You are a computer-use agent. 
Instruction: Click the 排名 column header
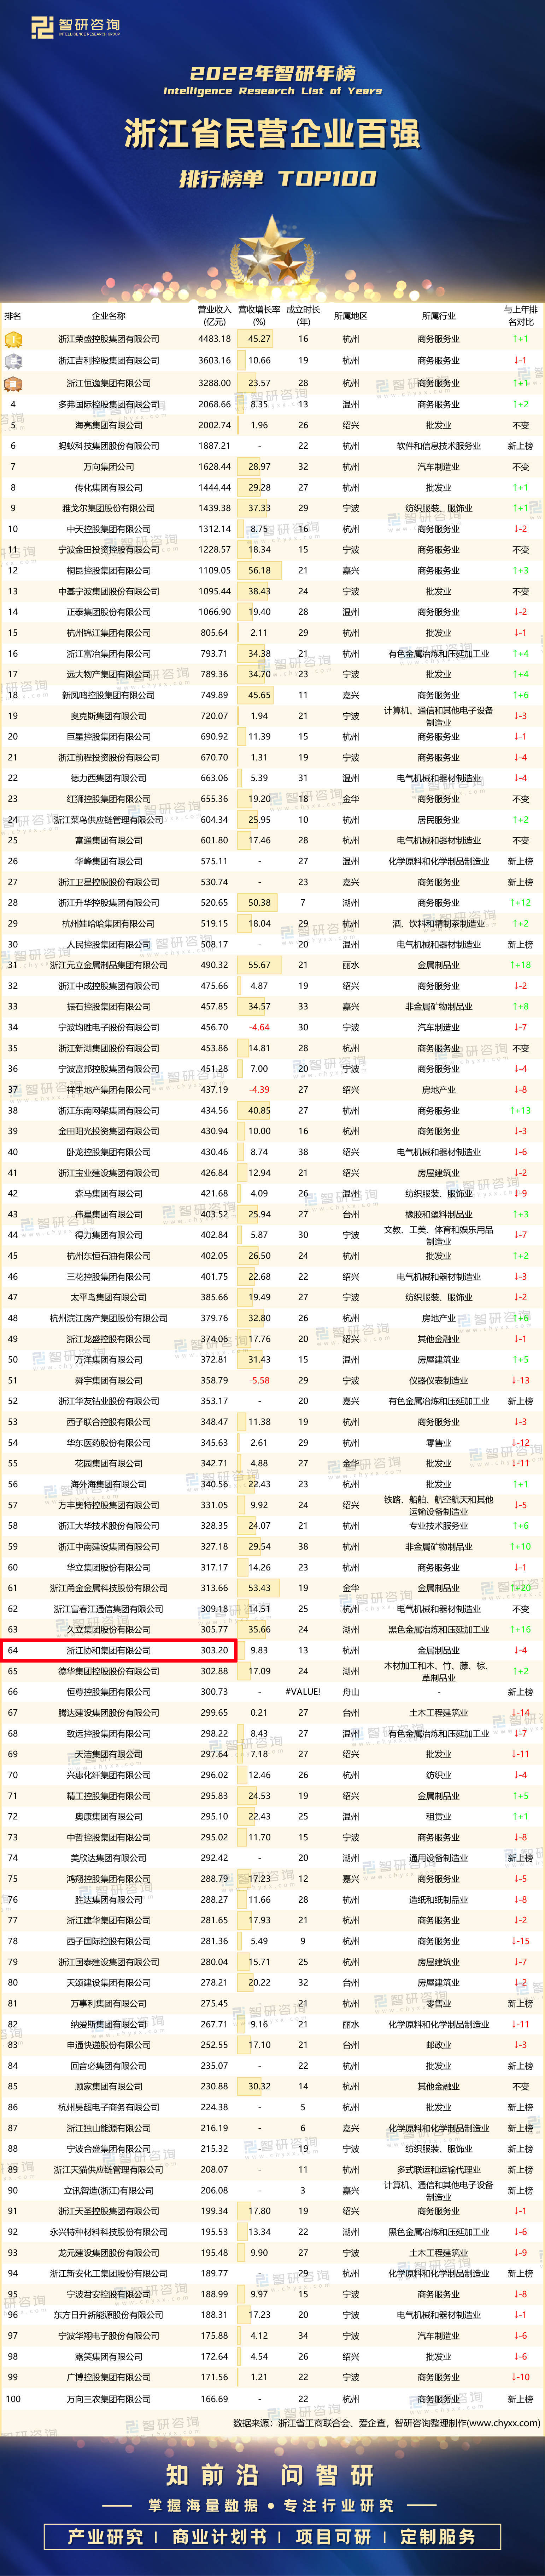click(13, 316)
